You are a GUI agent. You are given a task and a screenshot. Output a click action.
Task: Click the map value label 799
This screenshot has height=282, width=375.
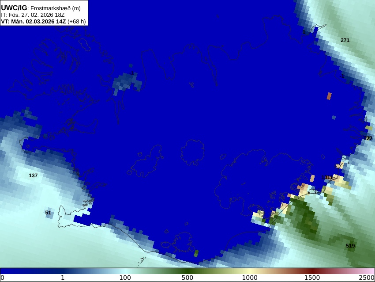(x=368, y=138)
